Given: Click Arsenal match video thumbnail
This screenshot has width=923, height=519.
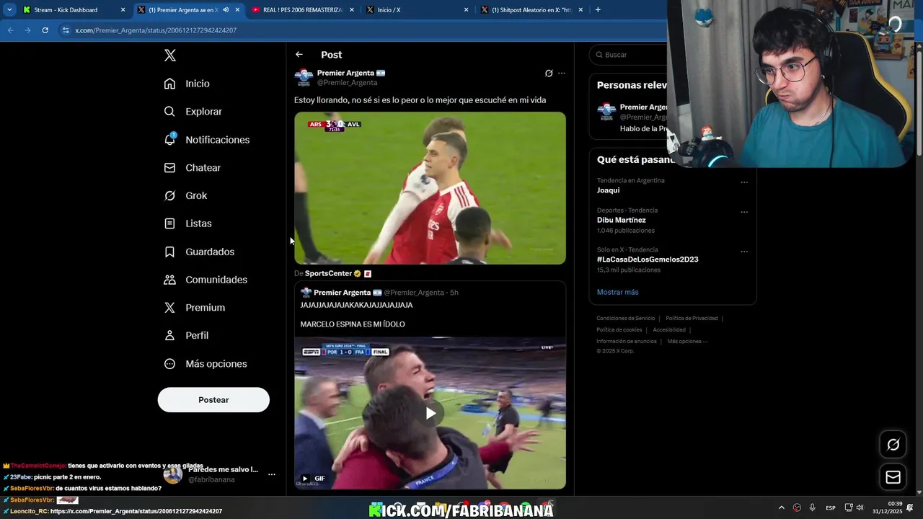Looking at the screenshot, I should point(430,188).
